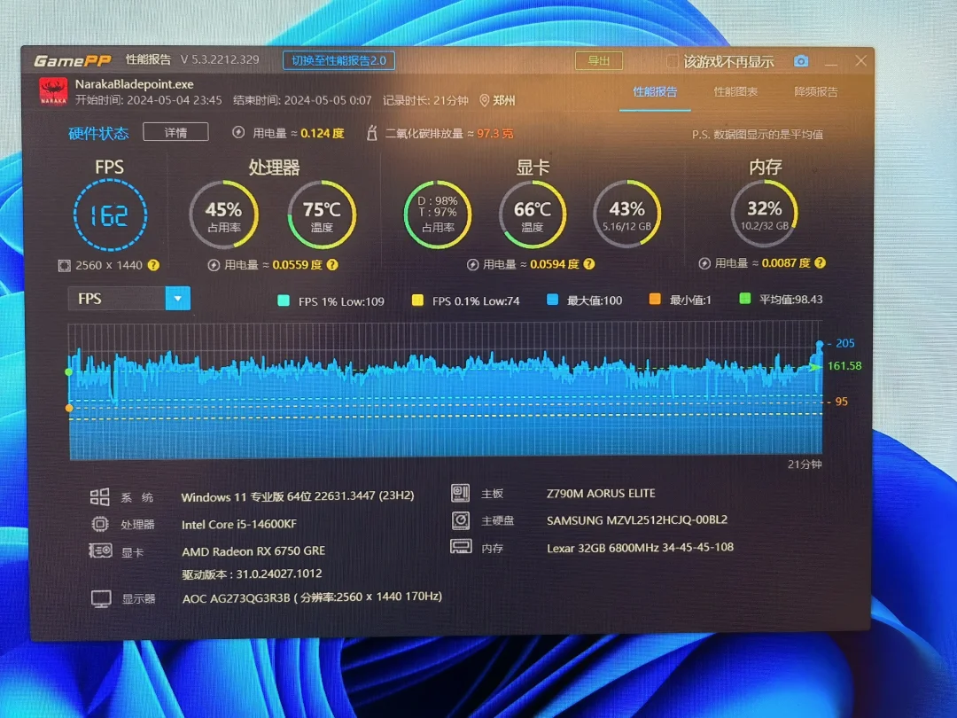This screenshot has width=957, height=718.
Task: Click the camera screenshot icon
Action: [x=801, y=61]
